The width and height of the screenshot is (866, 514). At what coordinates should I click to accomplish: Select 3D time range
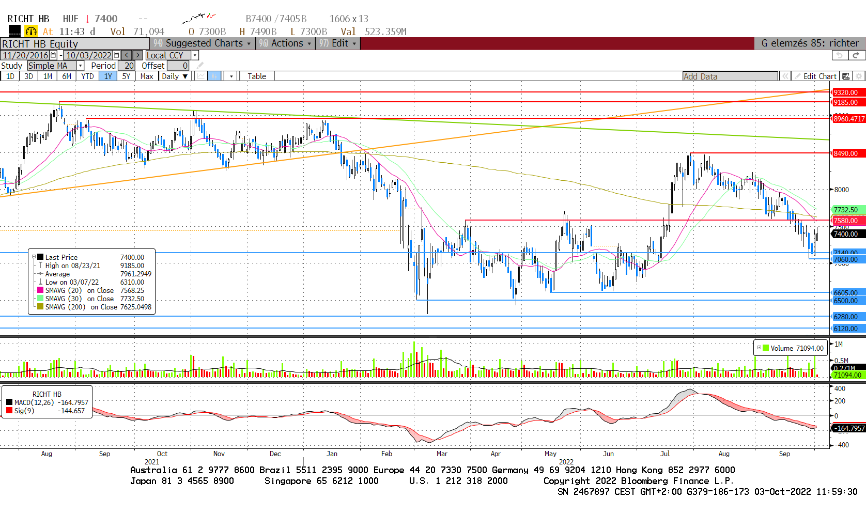coord(28,76)
